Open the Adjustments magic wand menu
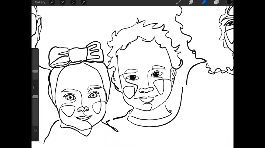 [x=62, y=2]
